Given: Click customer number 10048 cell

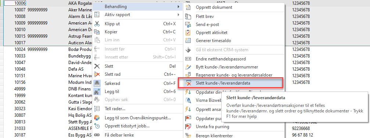Looking at the screenshot, I should (20, 69).
